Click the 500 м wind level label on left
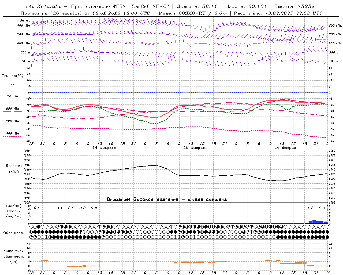The width and height of the screenshot is (343, 275). pos(26,52)
